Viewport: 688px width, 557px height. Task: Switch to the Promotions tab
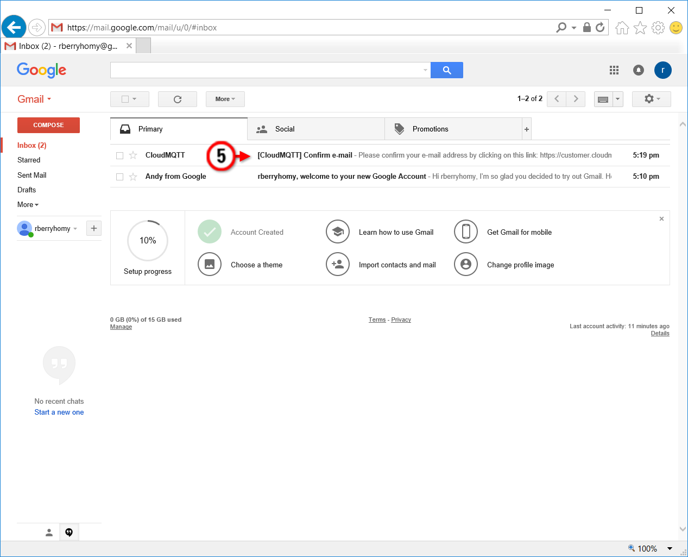tap(453, 129)
